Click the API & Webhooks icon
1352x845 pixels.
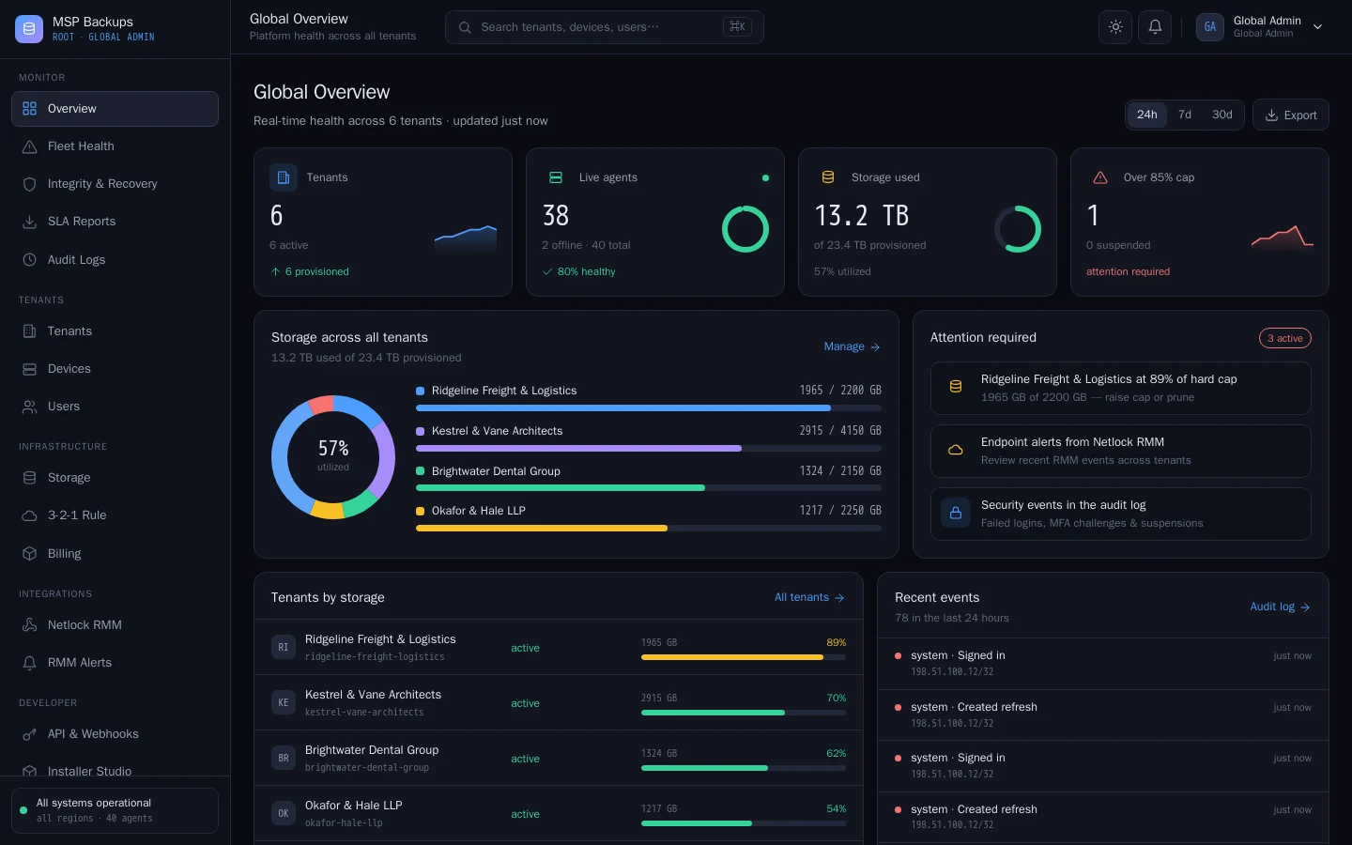click(29, 734)
